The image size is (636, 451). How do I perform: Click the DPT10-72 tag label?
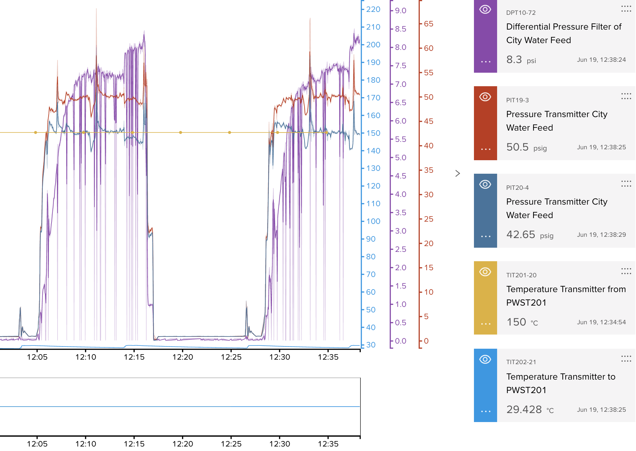(521, 13)
